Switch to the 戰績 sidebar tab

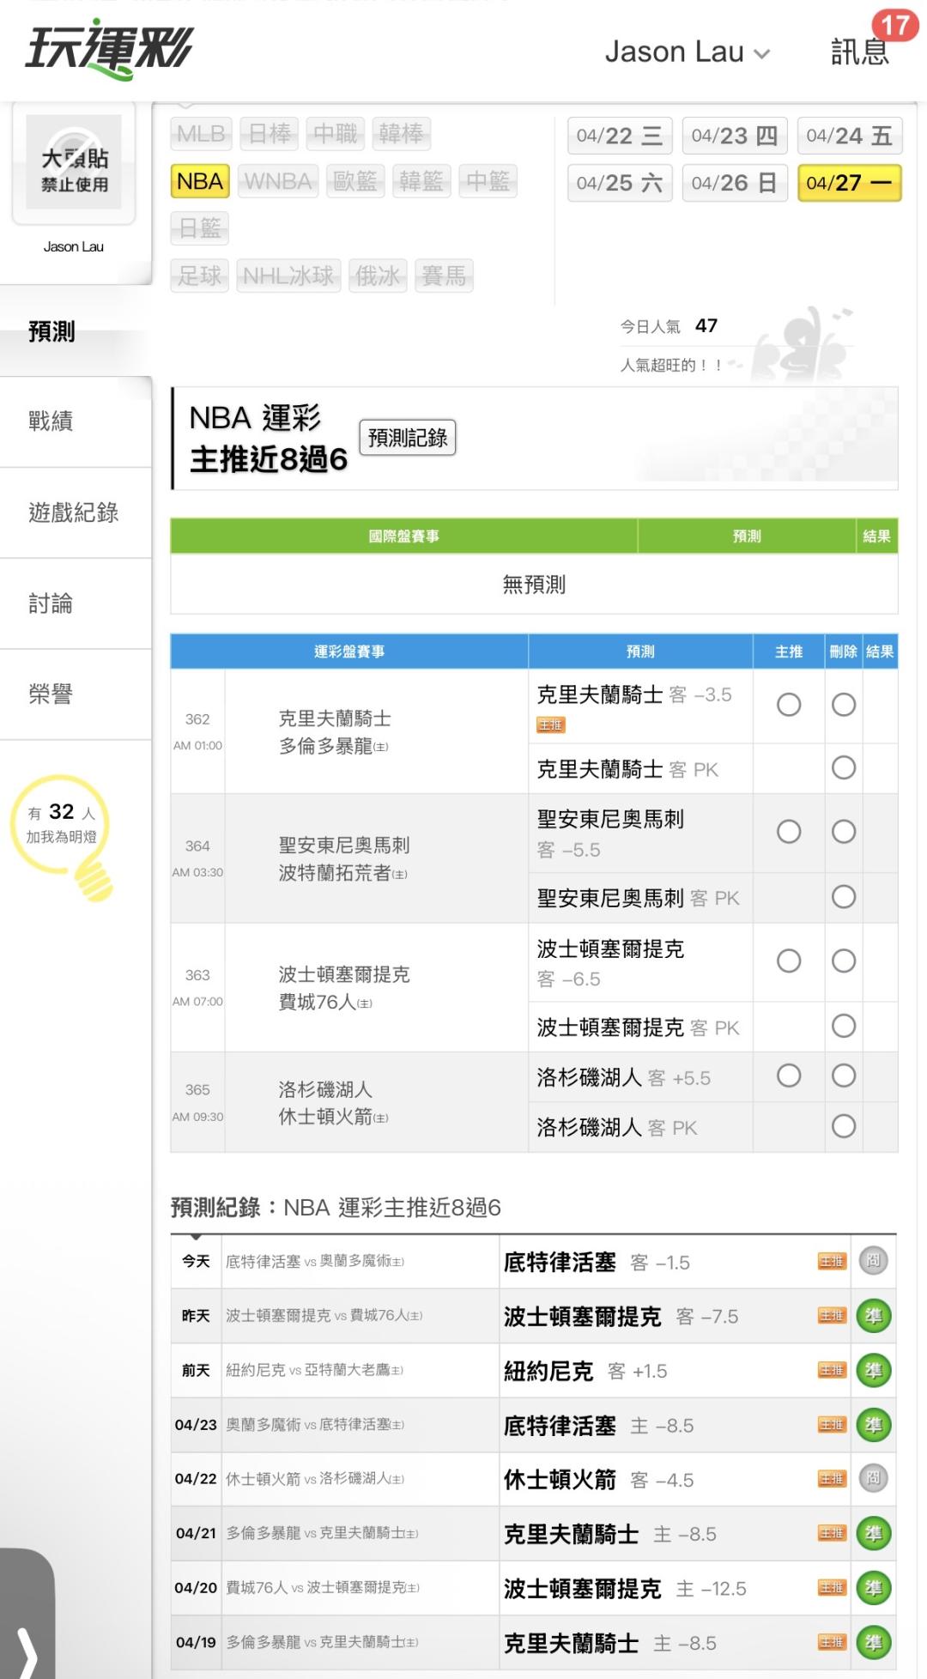click(x=51, y=421)
